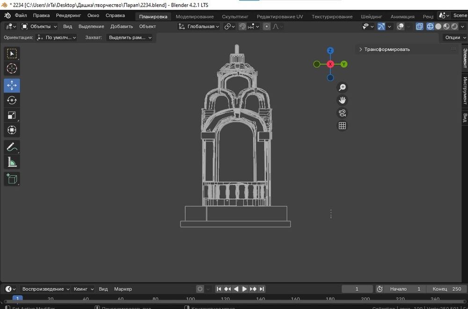468x309 pixels.
Task: Jump to the last frame
Action: tap(262, 289)
